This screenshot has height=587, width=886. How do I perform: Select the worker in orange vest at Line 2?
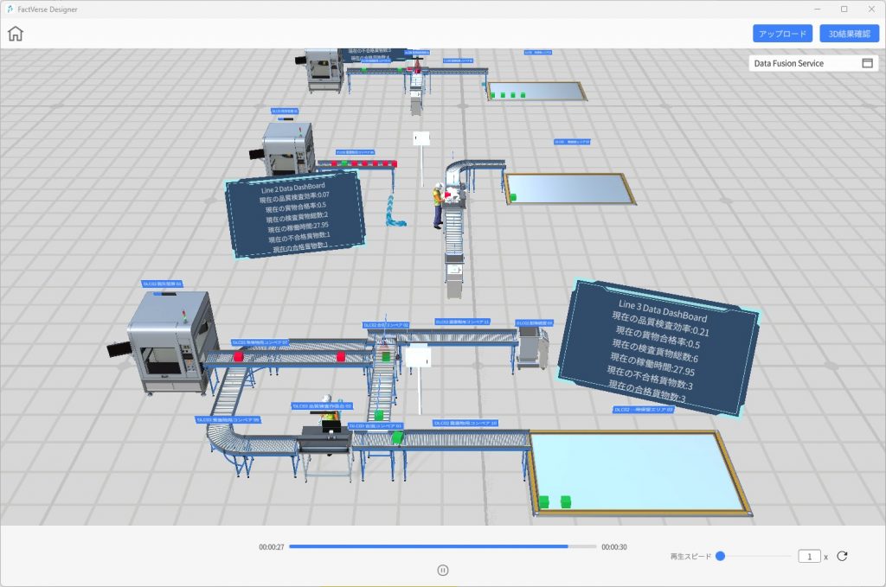(x=439, y=206)
